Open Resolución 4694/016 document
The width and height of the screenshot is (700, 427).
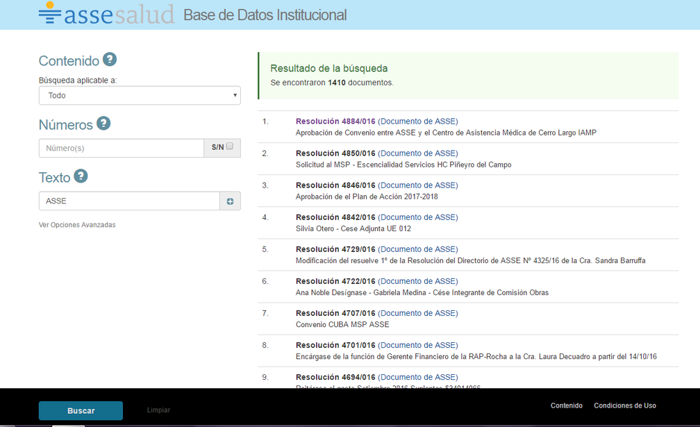click(x=377, y=378)
